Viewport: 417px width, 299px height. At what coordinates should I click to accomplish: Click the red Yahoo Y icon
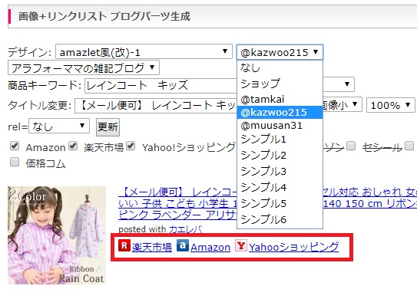click(x=241, y=245)
